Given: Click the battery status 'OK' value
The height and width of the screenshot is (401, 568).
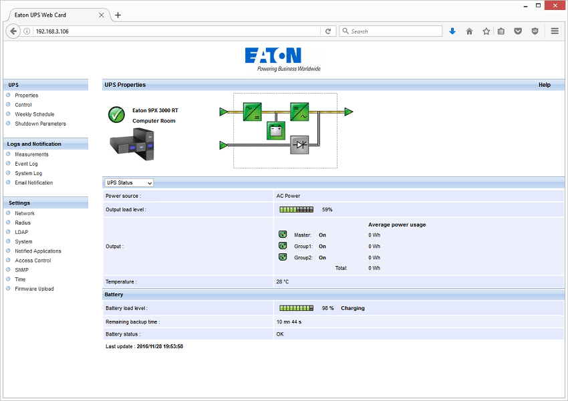Looking at the screenshot, I should (x=280, y=334).
